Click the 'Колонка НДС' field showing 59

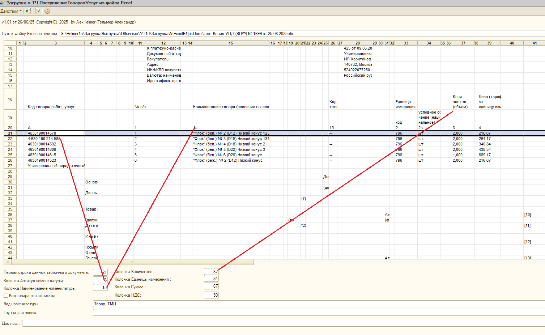tap(211, 295)
